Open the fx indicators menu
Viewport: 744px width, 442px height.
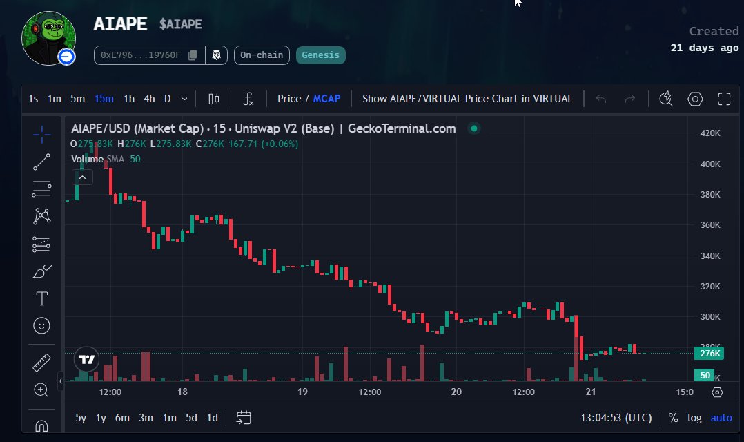click(x=248, y=99)
